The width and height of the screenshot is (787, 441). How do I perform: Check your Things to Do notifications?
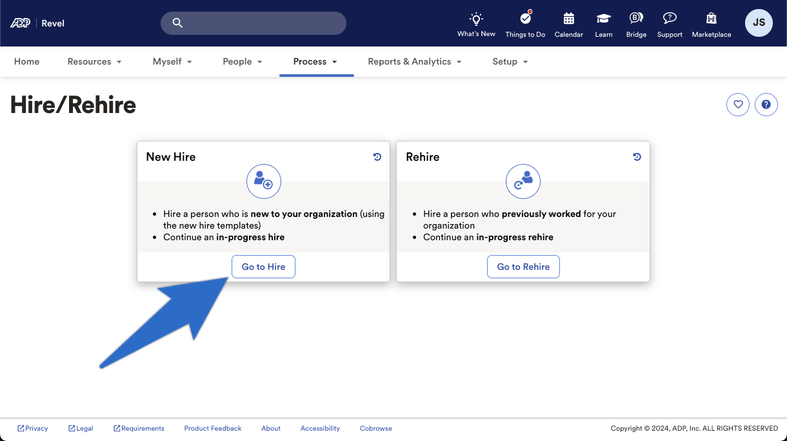[x=525, y=23]
